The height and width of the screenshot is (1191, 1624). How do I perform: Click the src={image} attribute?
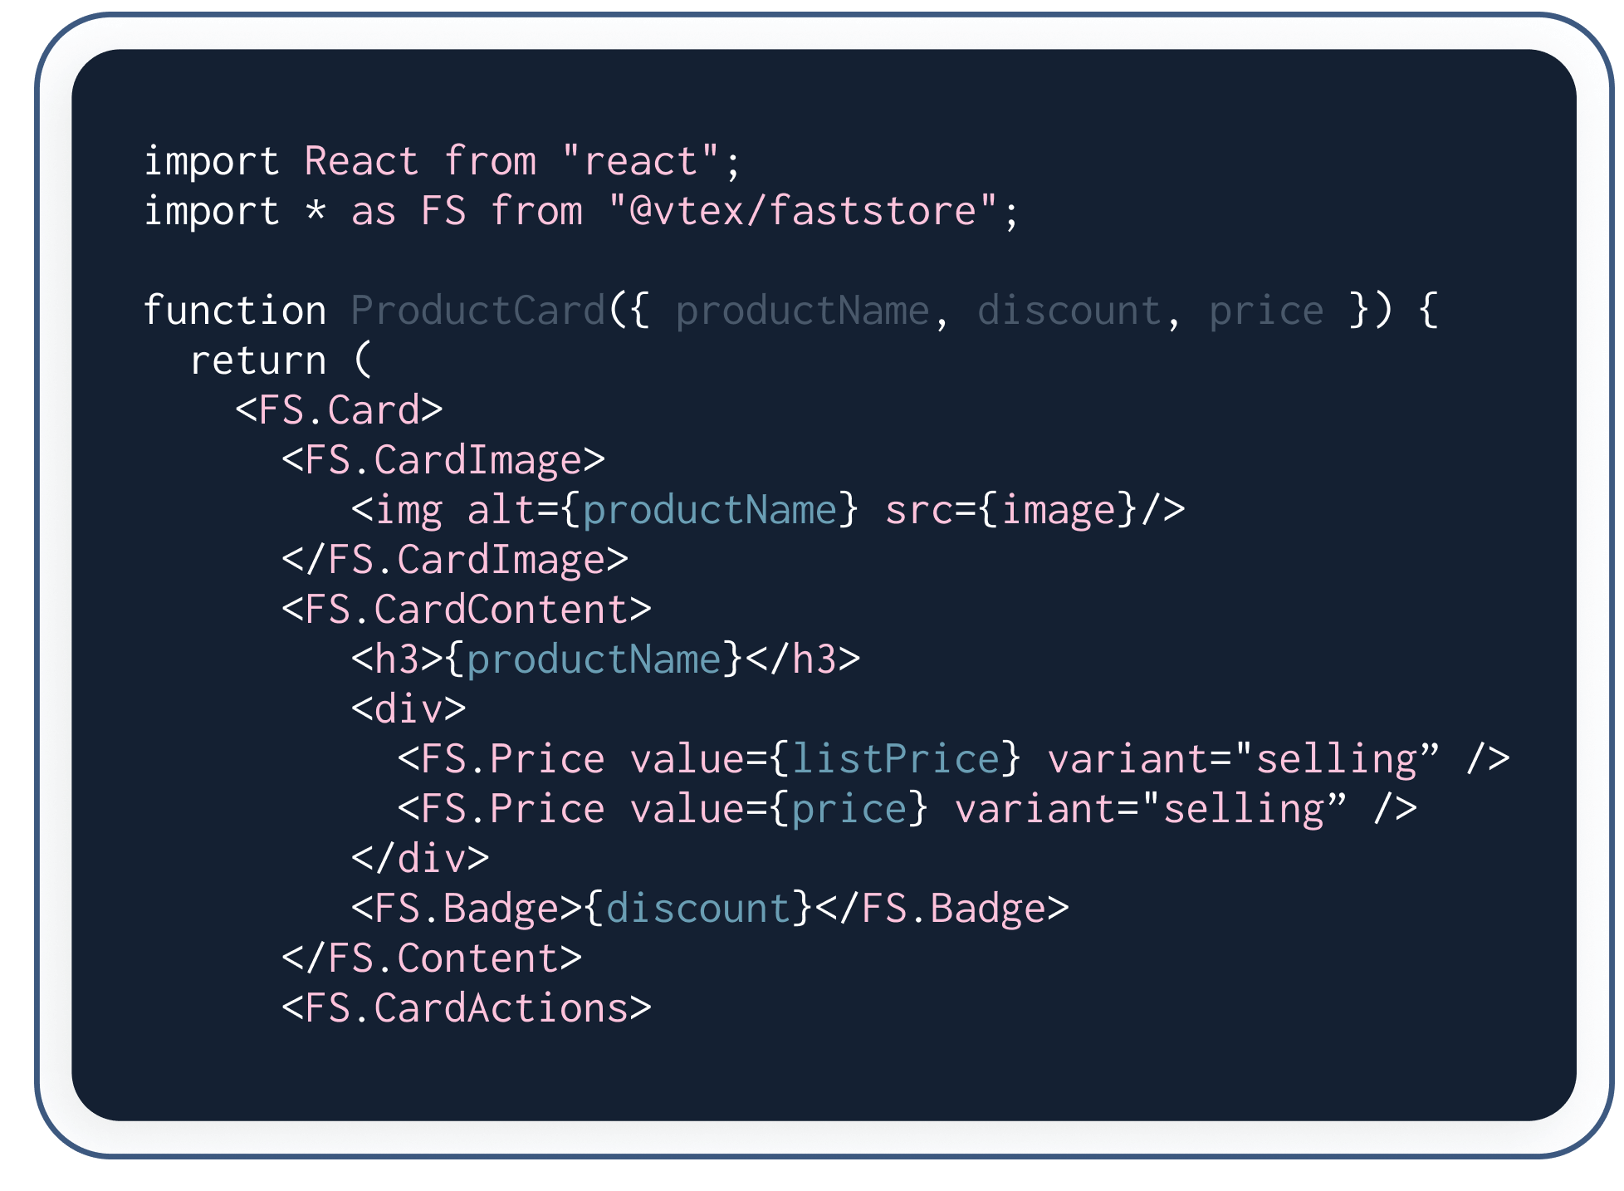point(1010,510)
